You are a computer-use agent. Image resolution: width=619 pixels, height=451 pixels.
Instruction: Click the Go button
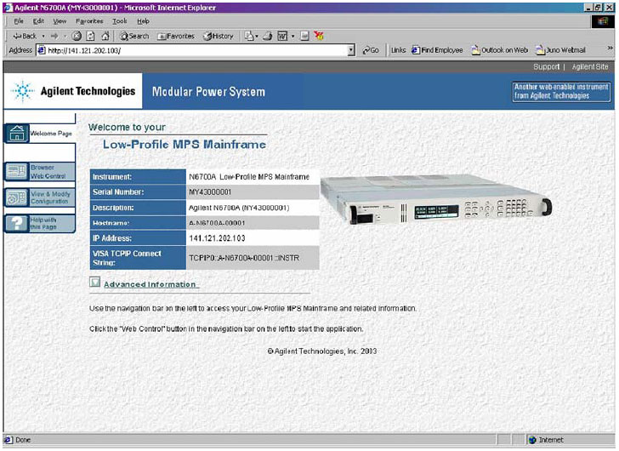click(371, 50)
